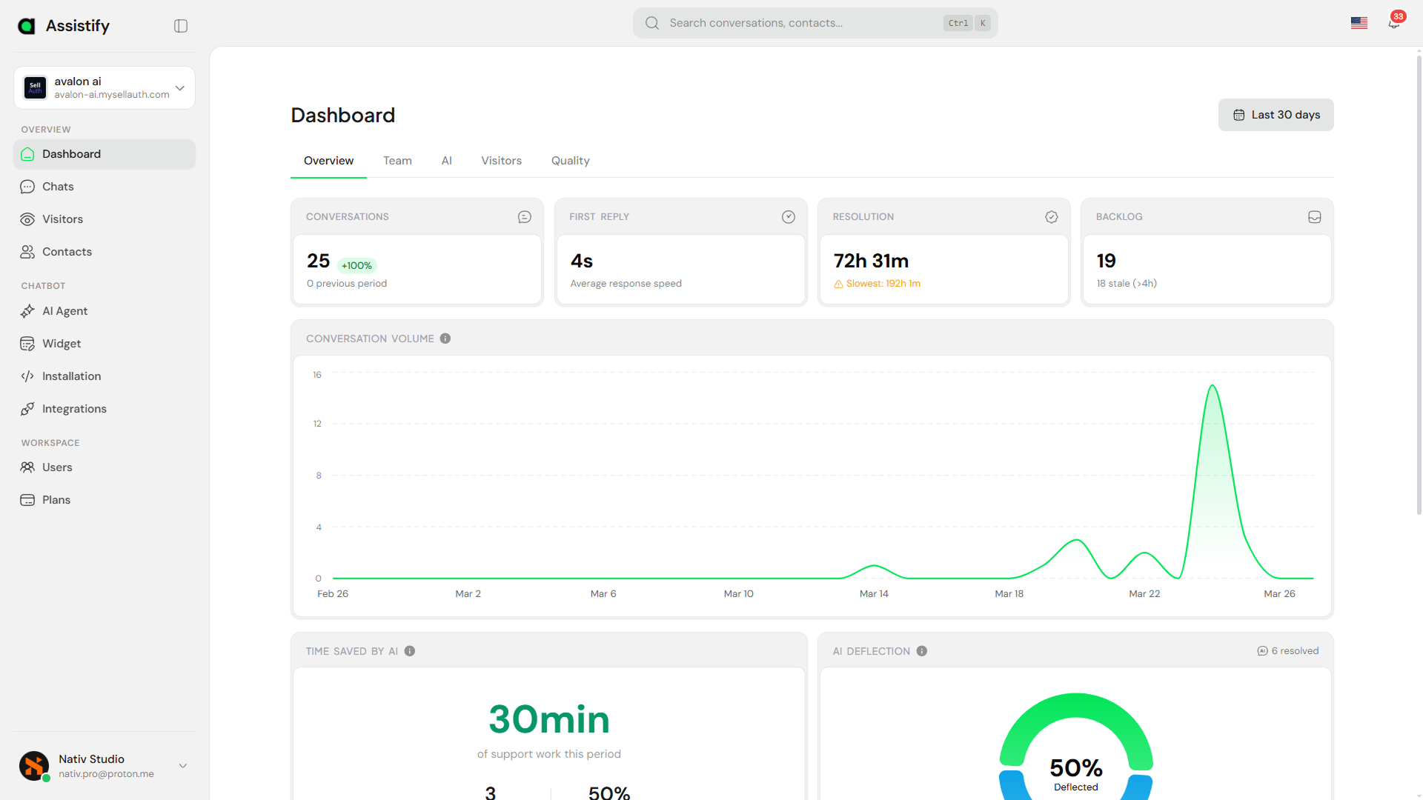Screen dimensions: 1423x800
Task: Select Visitors in the sidebar
Action: click(62, 219)
